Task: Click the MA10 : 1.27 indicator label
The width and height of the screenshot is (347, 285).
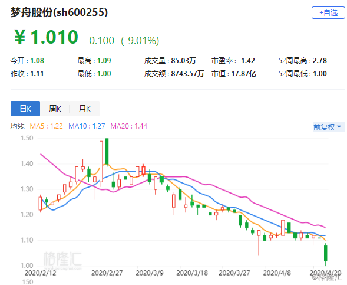Action: (87, 126)
